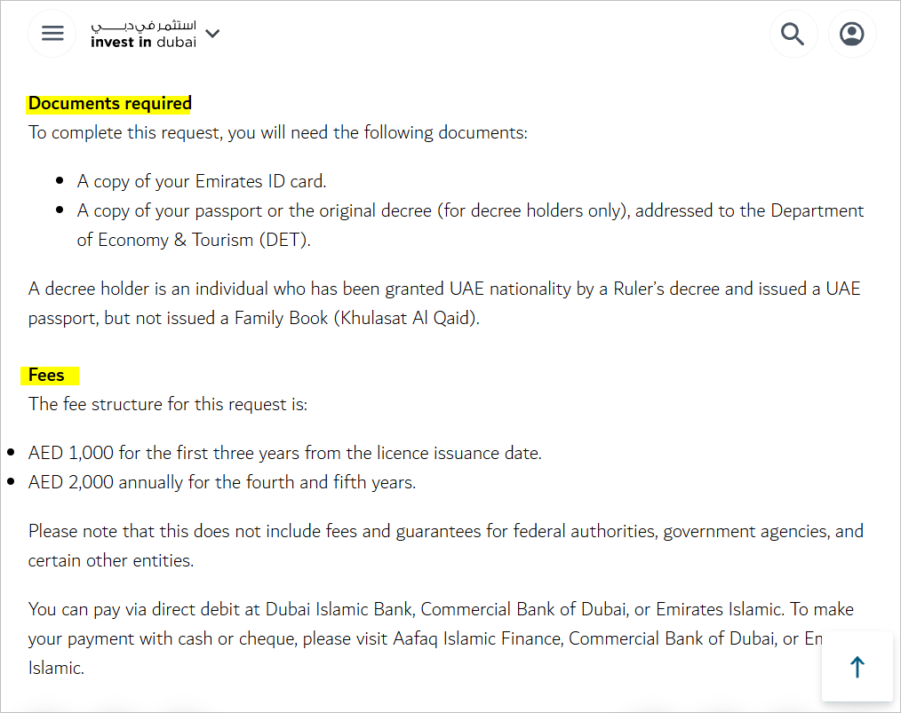This screenshot has width=901, height=713.
Task: Expand the chevron beside Invest in Dubai
Action: pyautogui.click(x=212, y=33)
